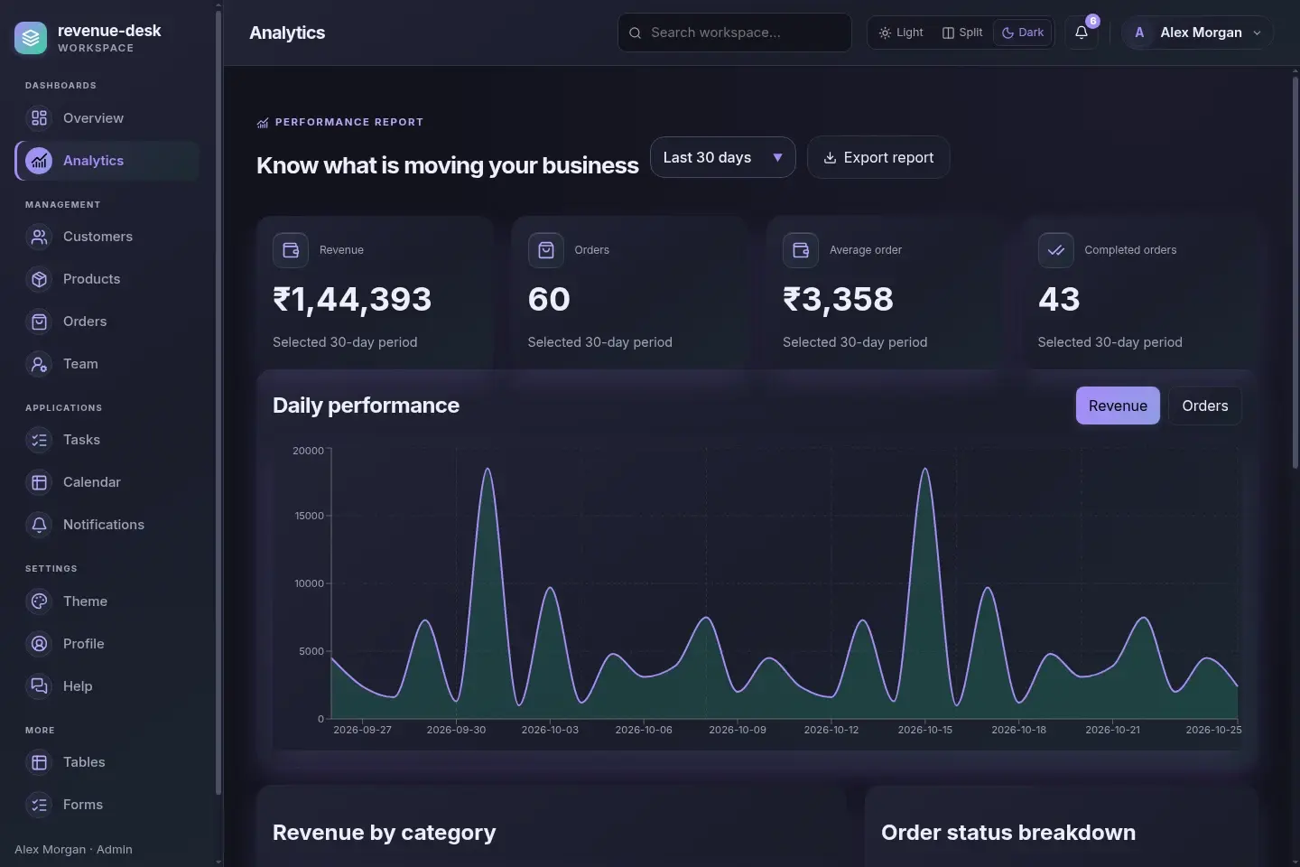Open Calendar via its sidebar icon
This screenshot has height=867, width=1300.
39,482
